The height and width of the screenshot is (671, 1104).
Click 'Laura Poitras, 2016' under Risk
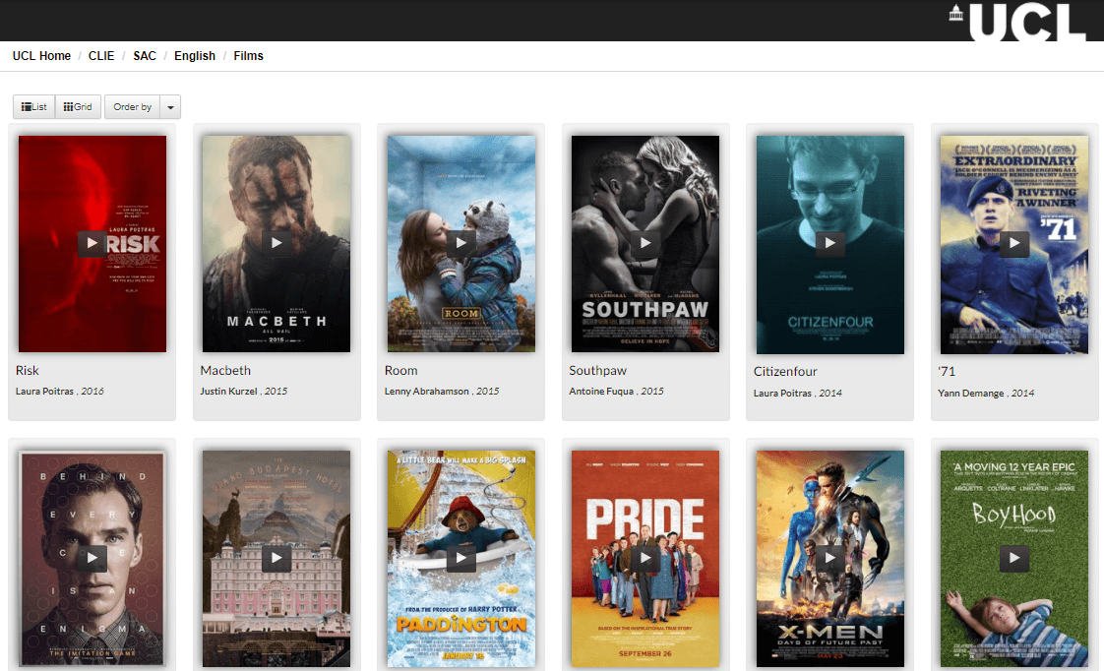pyautogui.click(x=60, y=391)
